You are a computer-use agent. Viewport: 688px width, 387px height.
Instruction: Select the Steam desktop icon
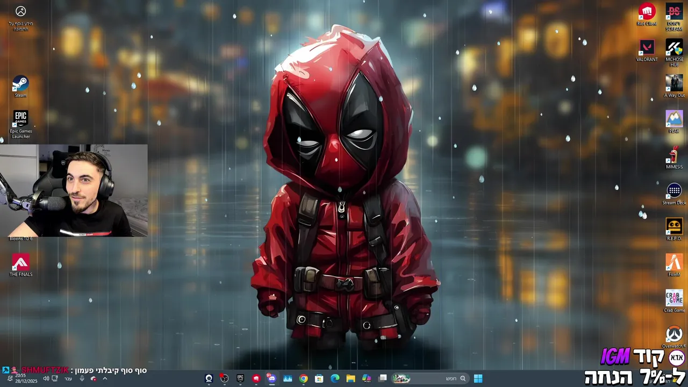tap(20, 86)
